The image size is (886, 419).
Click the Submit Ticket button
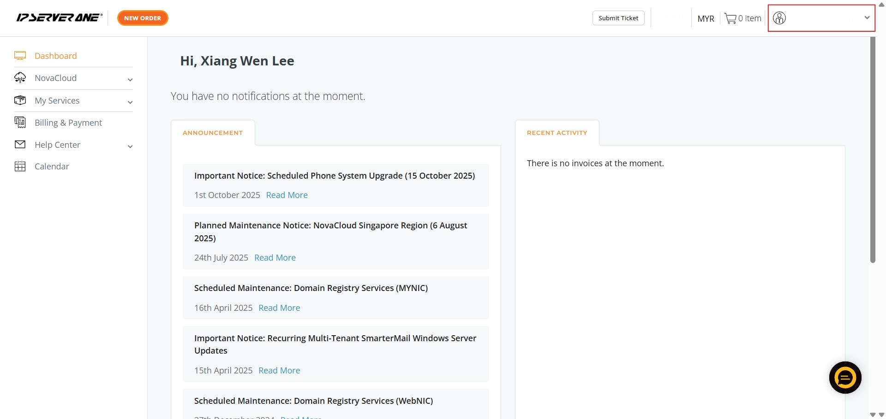point(618,18)
